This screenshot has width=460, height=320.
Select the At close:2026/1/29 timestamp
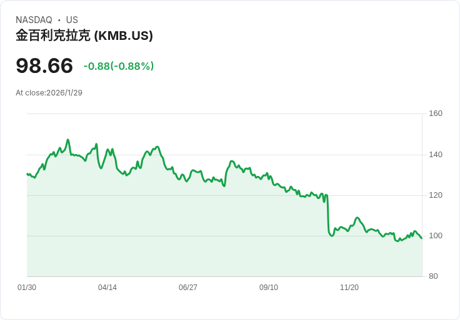pyautogui.click(x=49, y=93)
